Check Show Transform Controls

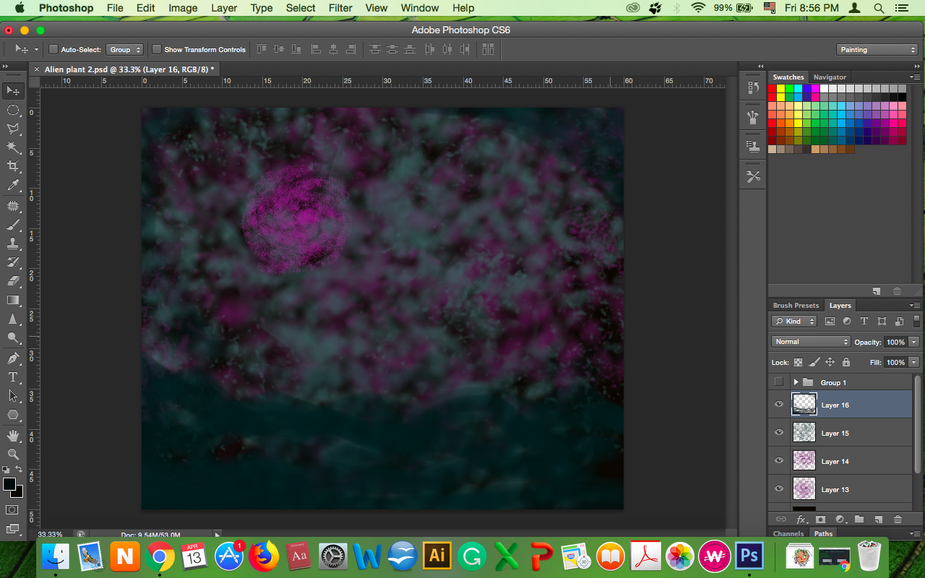[156, 50]
